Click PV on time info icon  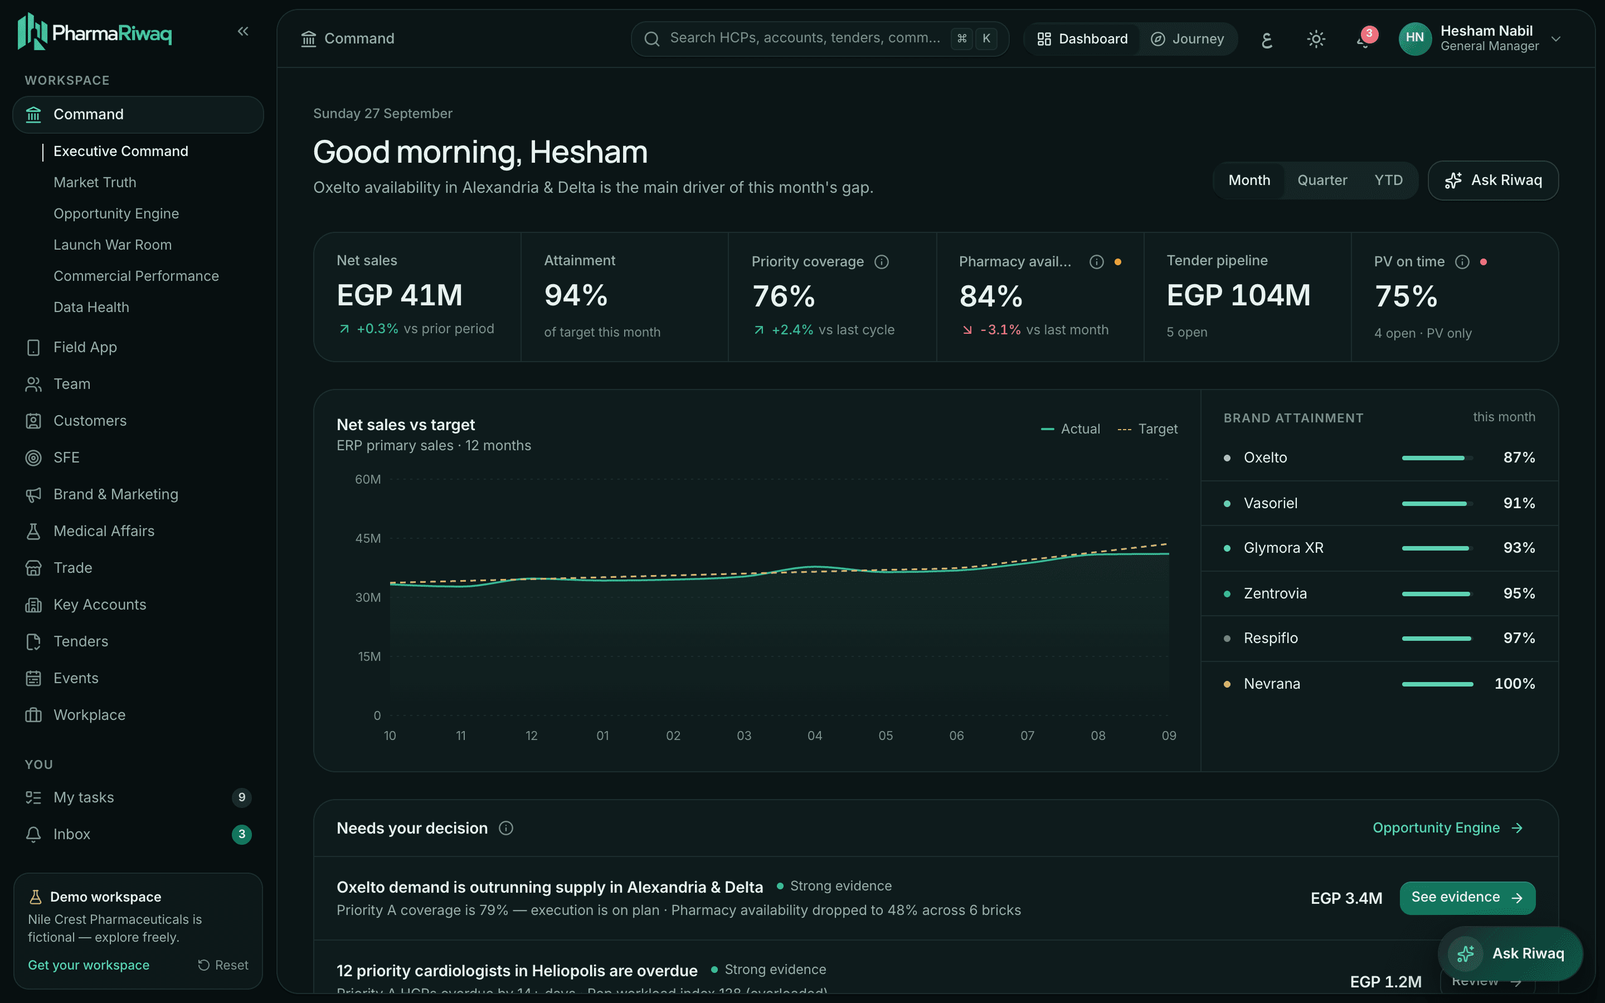coord(1462,261)
